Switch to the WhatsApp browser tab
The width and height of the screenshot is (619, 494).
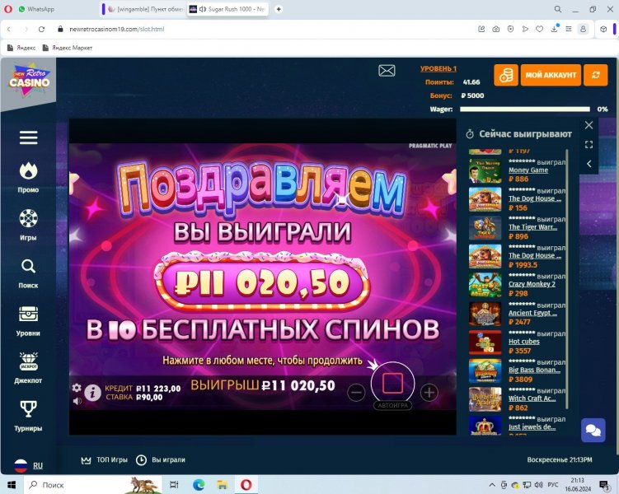tap(36, 9)
